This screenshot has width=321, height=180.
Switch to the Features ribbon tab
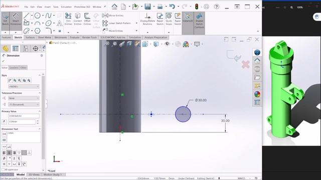7,37
